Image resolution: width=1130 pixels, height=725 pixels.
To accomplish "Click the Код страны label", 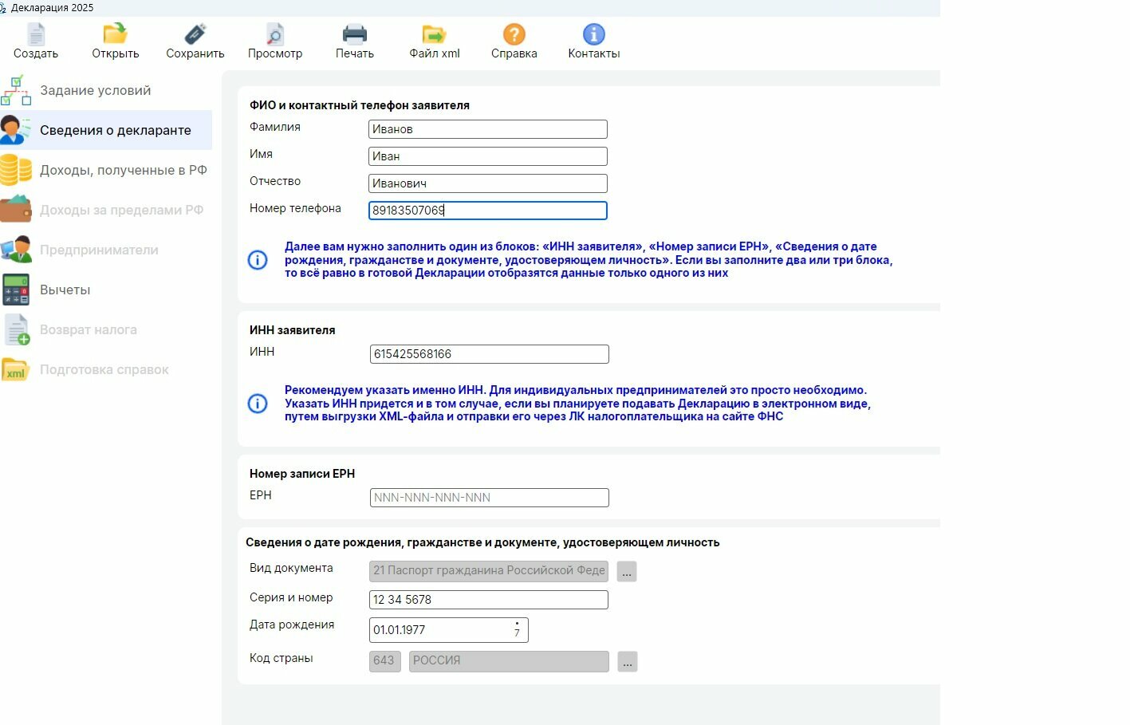I will tap(282, 658).
